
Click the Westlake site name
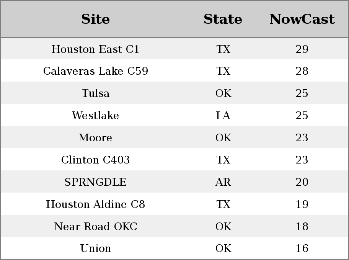[x=96, y=115]
